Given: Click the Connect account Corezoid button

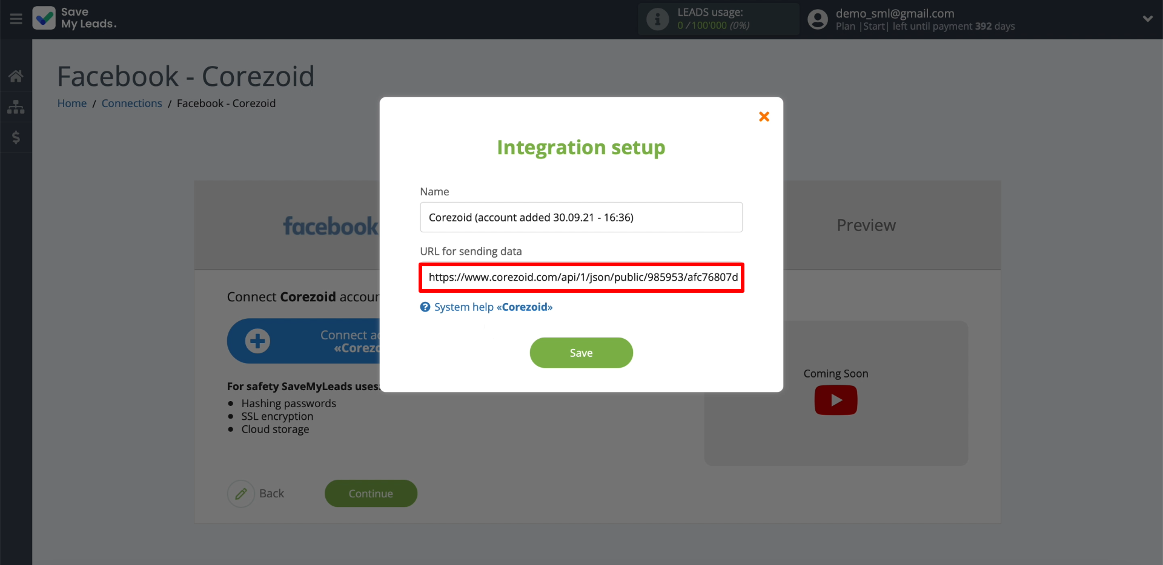Looking at the screenshot, I should coord(303,341).
